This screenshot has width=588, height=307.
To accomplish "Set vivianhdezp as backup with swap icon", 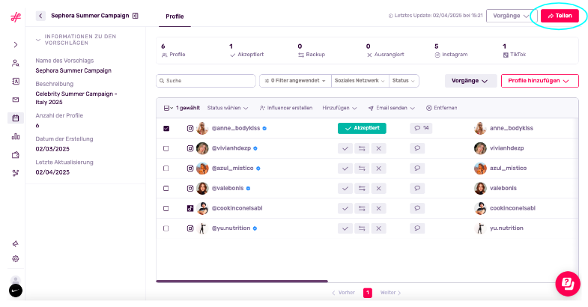I will tap(362, 148).
